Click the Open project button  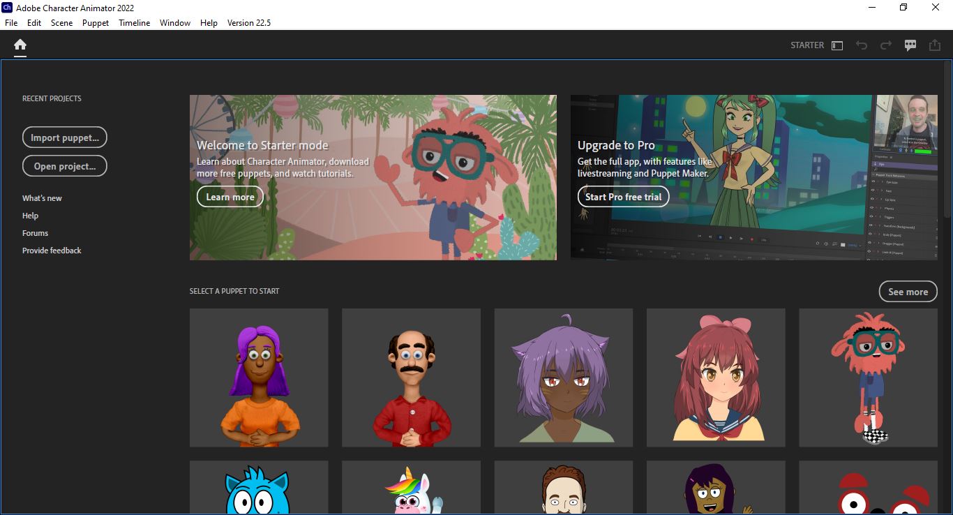65,166
